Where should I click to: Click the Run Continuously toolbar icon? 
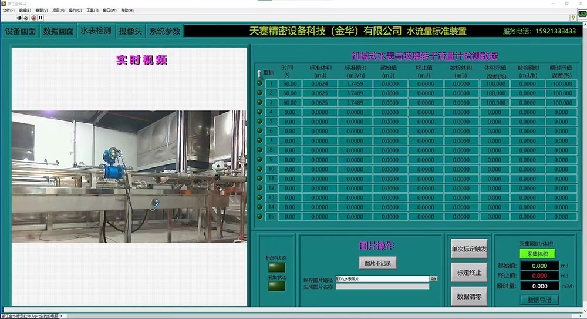(26, 18)
